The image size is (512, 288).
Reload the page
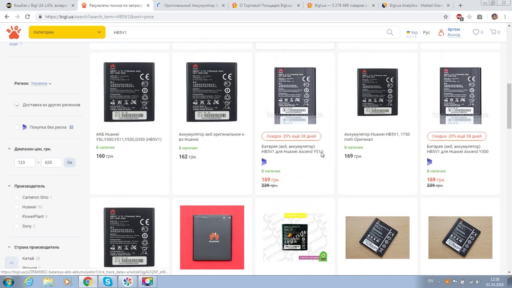pyautogui.click(x=28, y=17)
